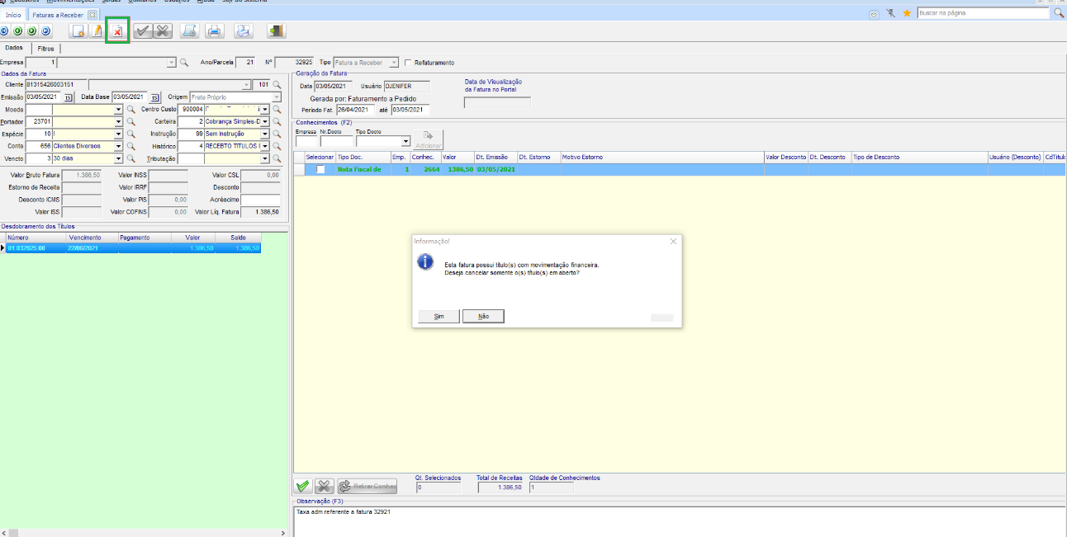Open the Vencto 30 dias dropdown
The image size is (1067, 537).
[x=118, y=159]
